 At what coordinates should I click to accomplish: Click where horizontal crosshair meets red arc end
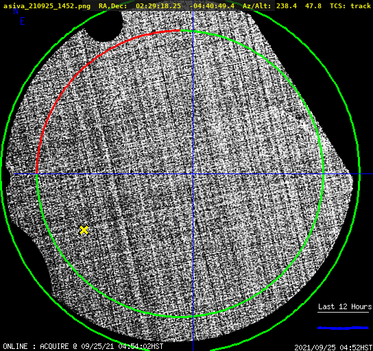36,174
